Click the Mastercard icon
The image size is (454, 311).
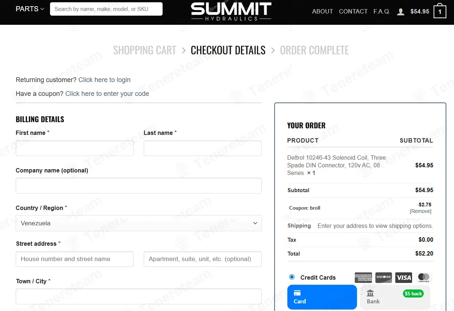click(x=424, y=277)
